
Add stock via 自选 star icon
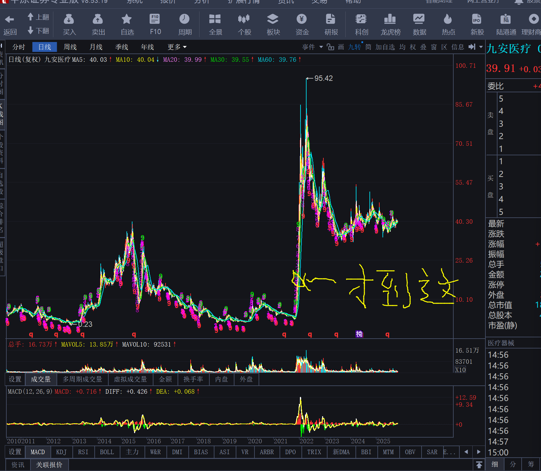(x=127, y=20)
